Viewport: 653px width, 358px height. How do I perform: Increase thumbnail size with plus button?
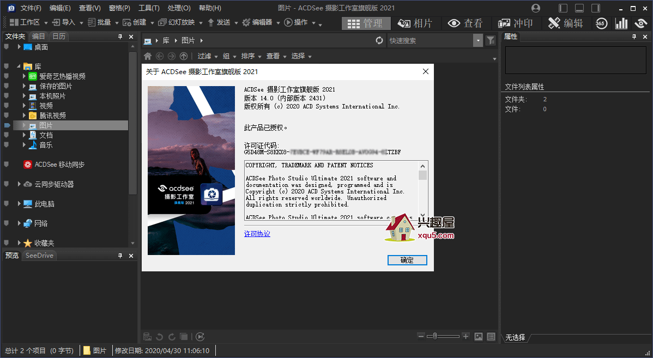point(465,336)
